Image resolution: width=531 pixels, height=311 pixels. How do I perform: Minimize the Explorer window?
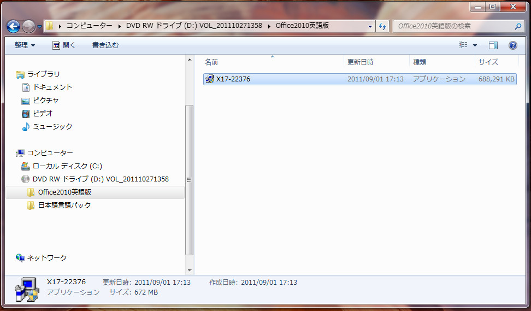[478, 7]
